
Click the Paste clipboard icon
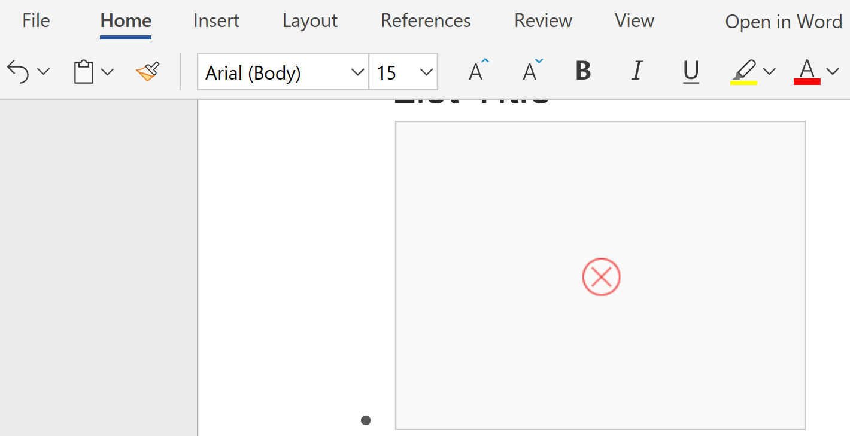[x=84, y=72]
